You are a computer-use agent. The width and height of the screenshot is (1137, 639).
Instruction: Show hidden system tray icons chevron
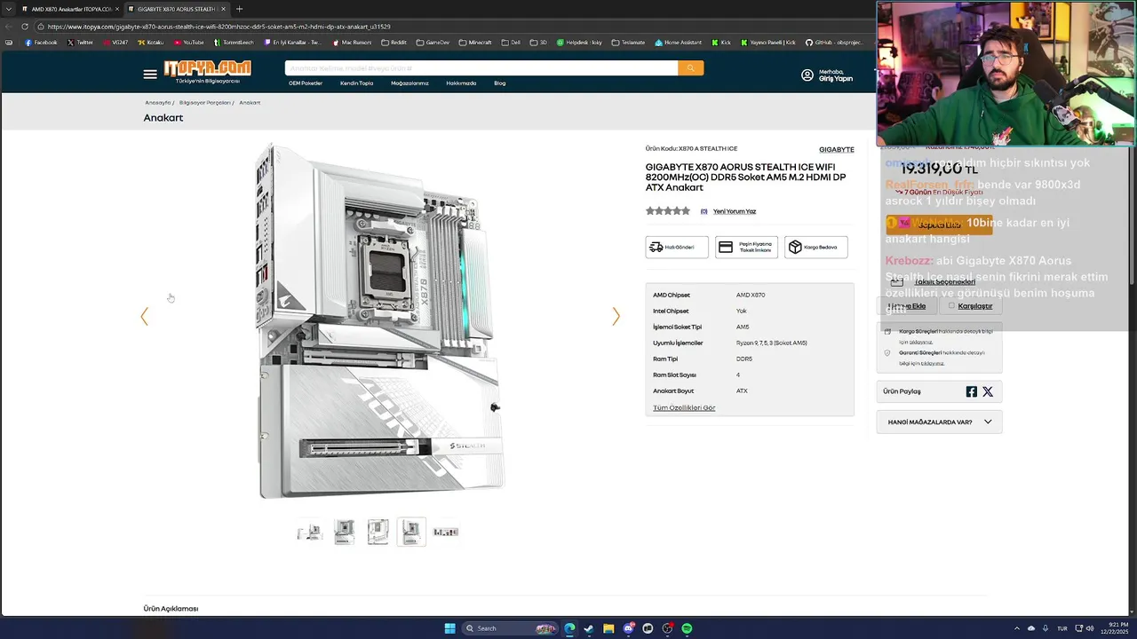pyautogui.click(x=1017, y=628)
